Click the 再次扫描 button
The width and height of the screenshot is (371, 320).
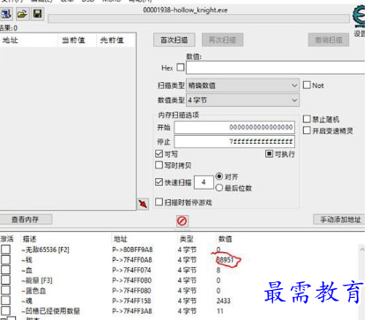click(x=222, y=40)
